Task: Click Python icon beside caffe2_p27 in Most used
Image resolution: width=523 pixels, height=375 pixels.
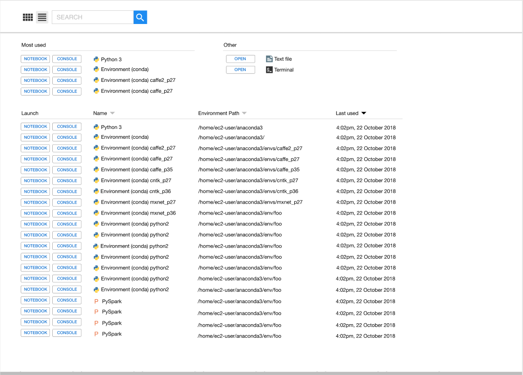Action: pyautogui.click(x=97, y=80)
